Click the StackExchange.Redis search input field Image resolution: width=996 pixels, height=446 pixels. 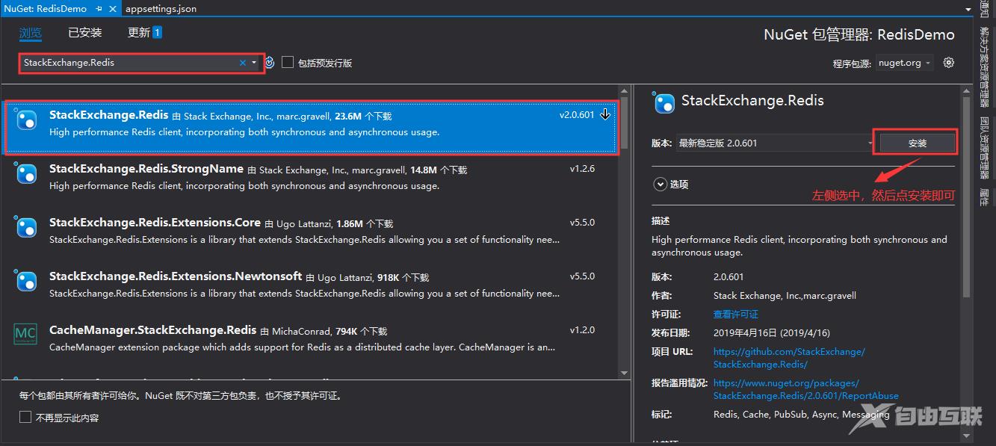pos(127,63)
